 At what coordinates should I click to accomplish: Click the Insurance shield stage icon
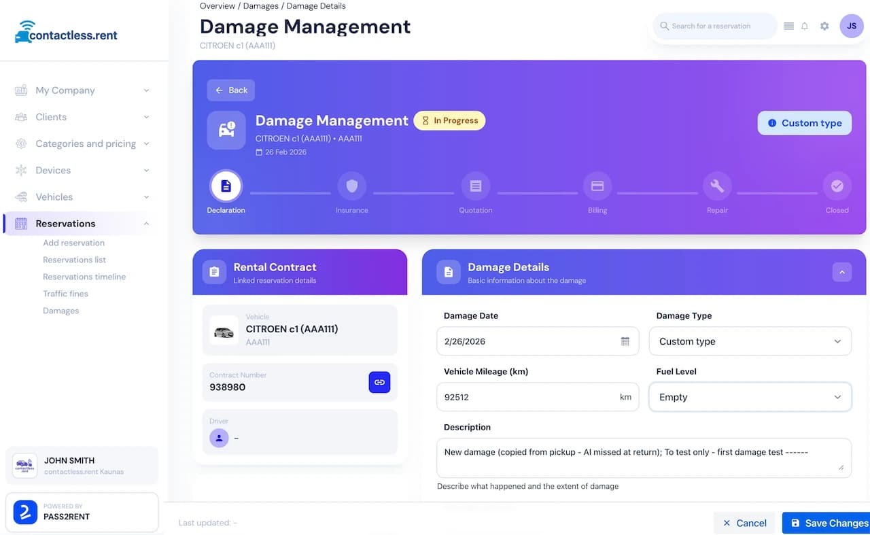[x=352, y=186]
